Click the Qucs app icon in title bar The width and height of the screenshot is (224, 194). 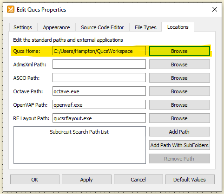coord(11,9)
